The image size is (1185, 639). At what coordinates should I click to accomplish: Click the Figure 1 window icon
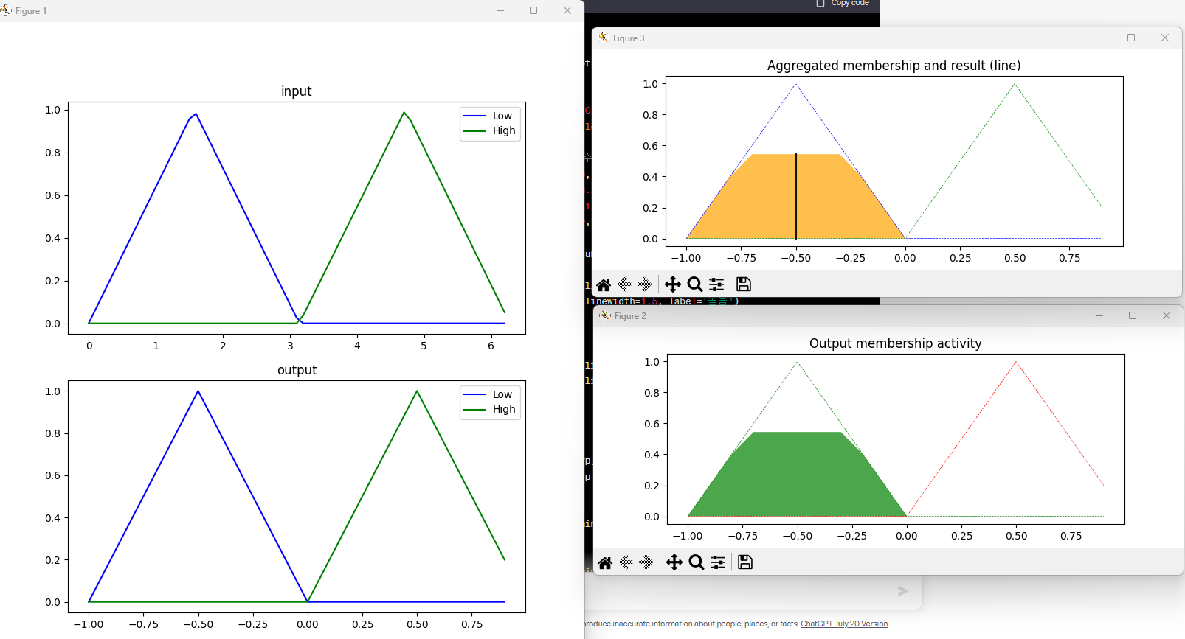[6, 10]
